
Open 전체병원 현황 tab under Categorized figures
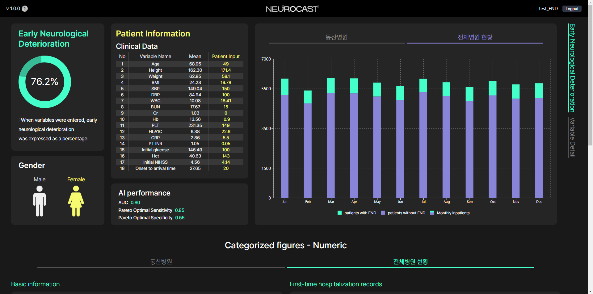click(x=411, y=262)
